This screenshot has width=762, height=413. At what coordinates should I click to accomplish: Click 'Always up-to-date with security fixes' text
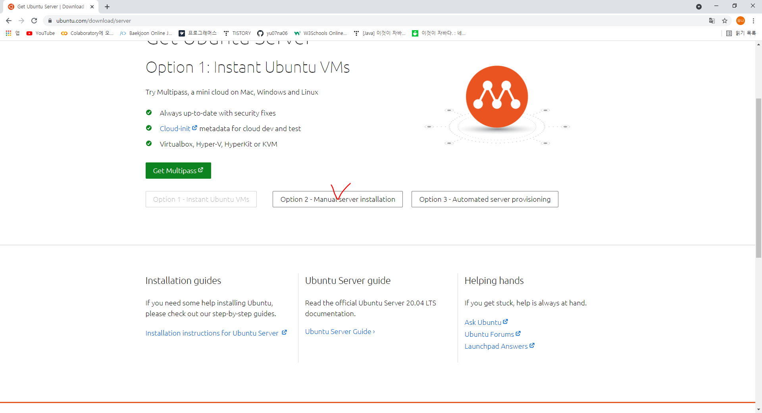click(x=217, y=113)
